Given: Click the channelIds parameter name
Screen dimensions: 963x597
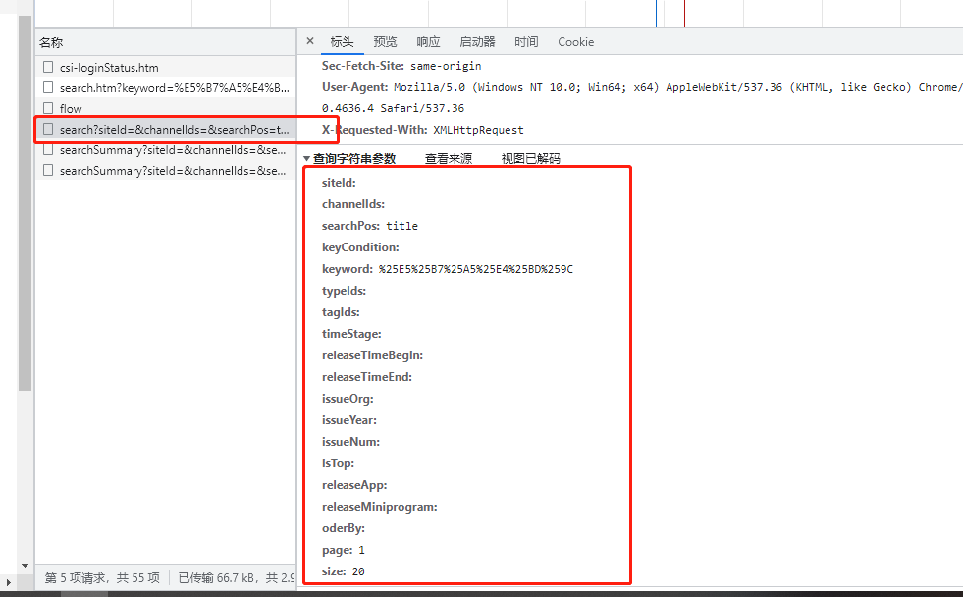Looking at the screenshot, I should click(x=353, y=204).
